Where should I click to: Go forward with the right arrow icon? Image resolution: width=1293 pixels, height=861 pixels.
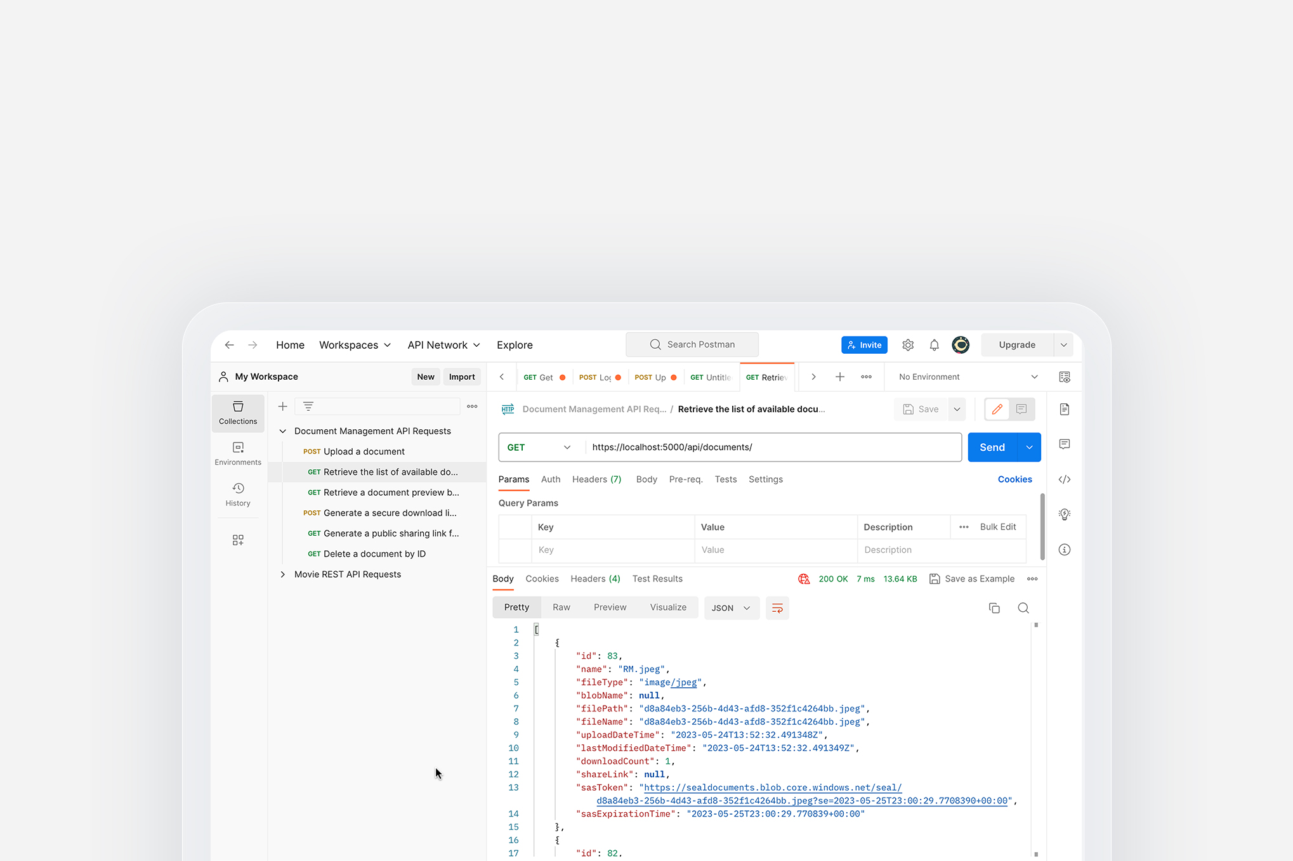[253, 345]
